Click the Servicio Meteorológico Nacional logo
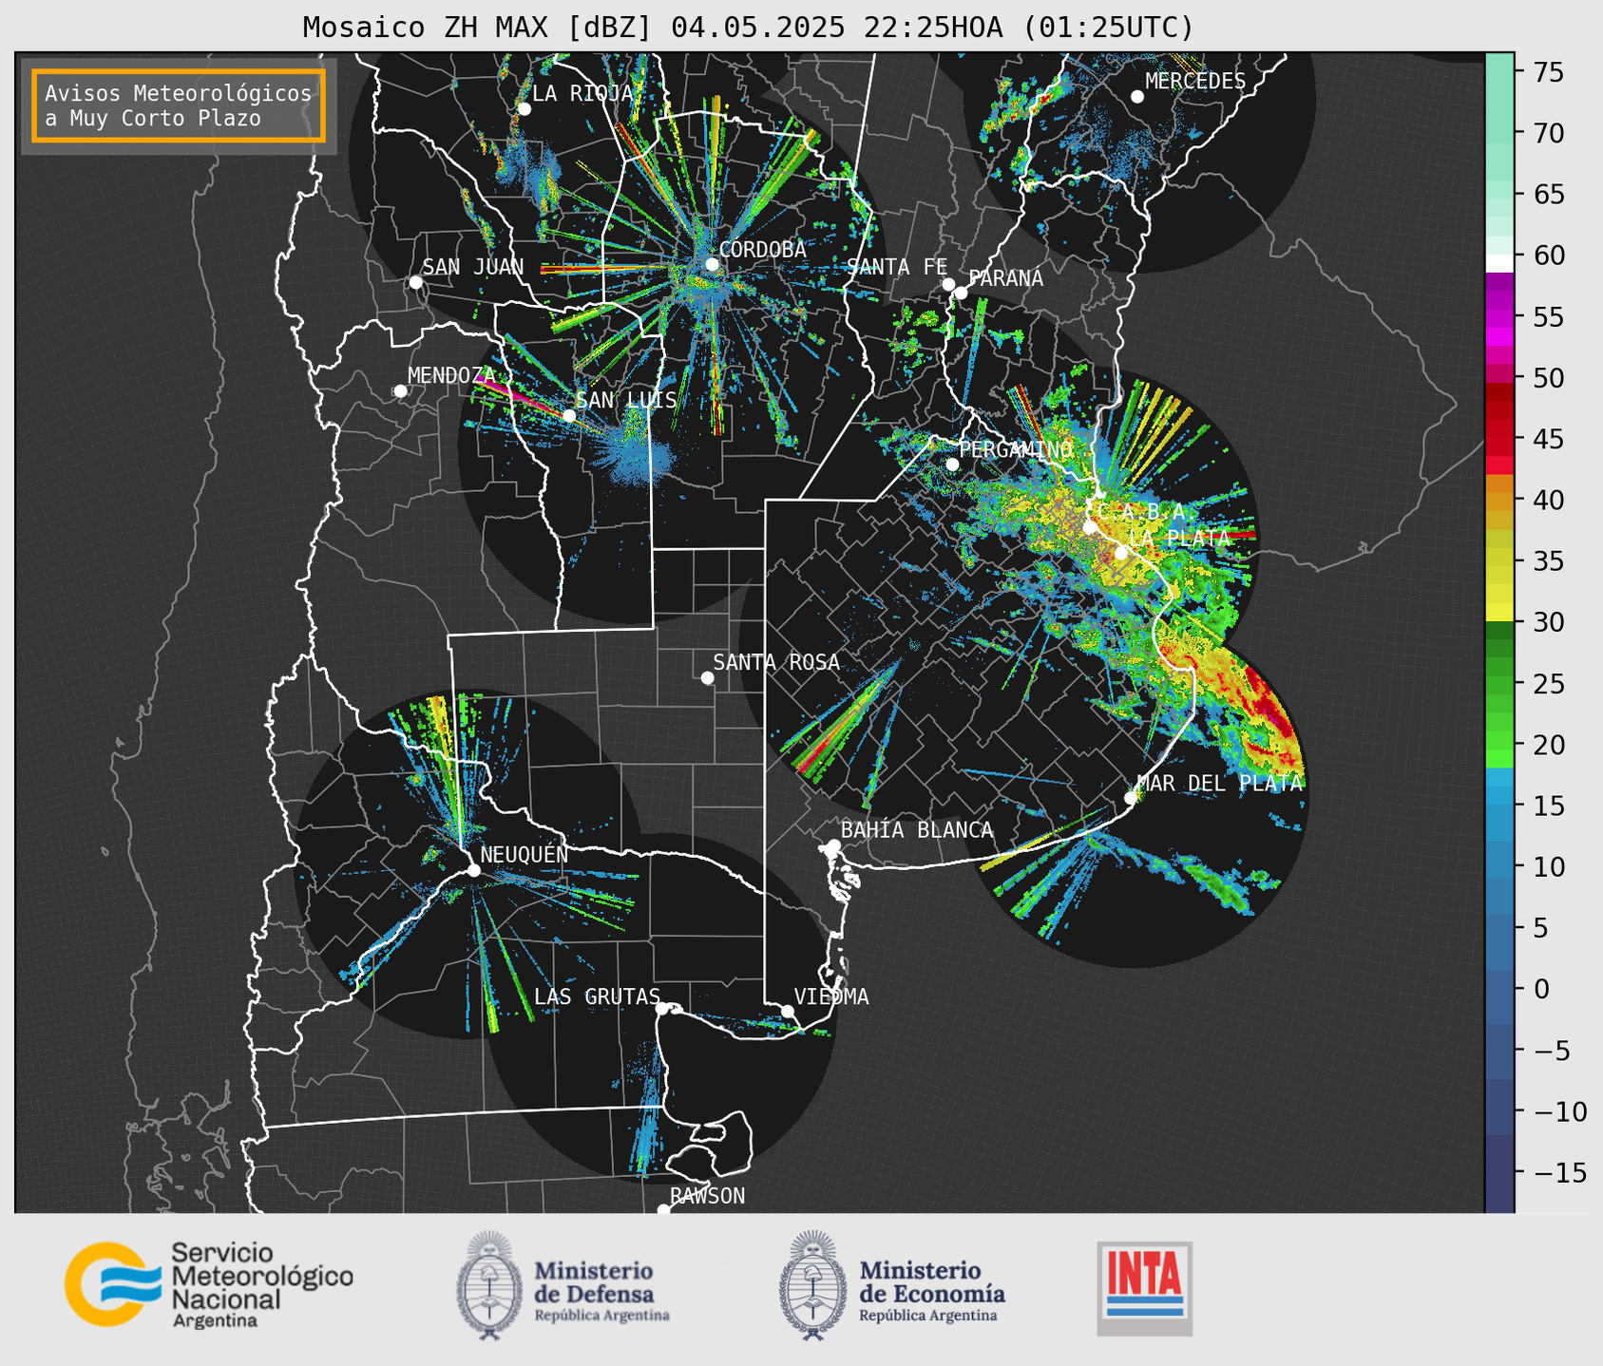Viewport: 1603px width, 1366px height. [x=208, y=1284]
